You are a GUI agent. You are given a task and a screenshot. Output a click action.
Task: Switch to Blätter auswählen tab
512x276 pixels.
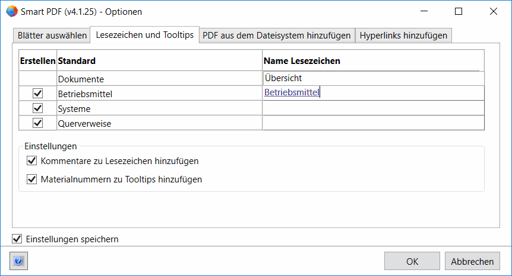(50, 36)
